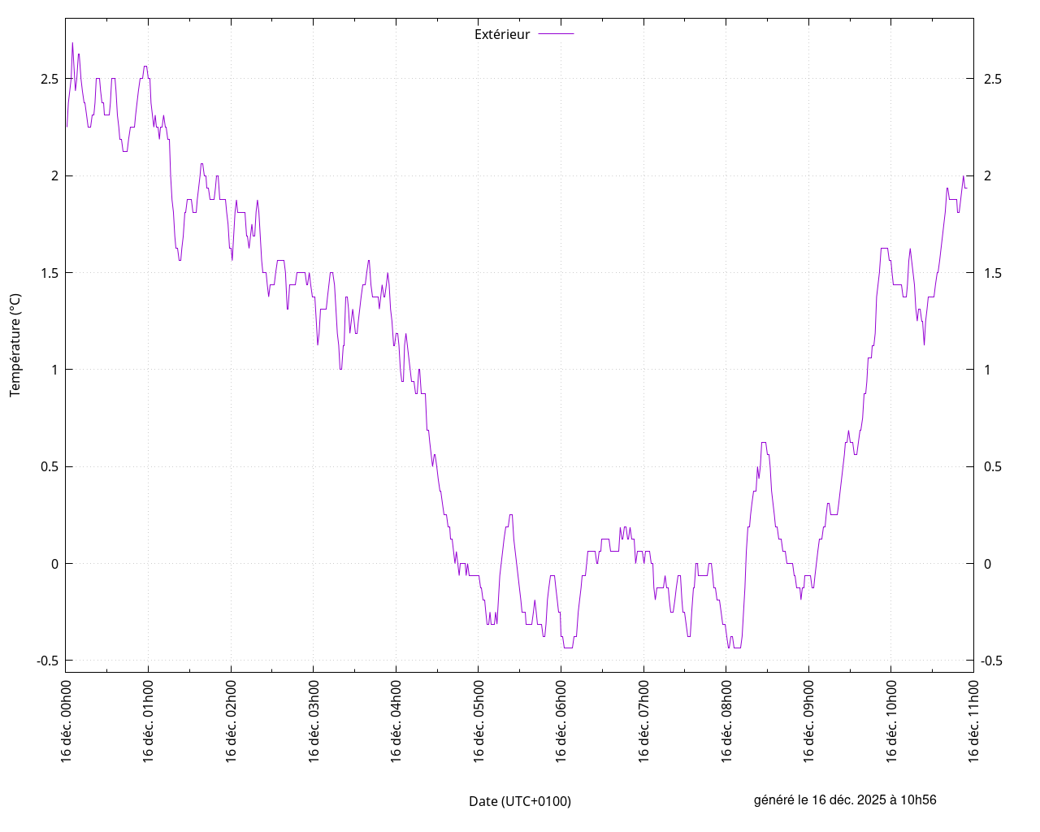This screenshot has height=832, width=1040.
Task: Choose the 16 déc. 10h00 tick label
Action: pos(891,721)
